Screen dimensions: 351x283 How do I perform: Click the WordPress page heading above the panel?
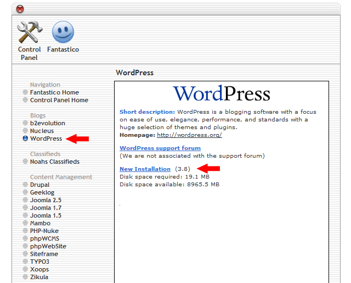pyautogui.click(x=134, y=73)
